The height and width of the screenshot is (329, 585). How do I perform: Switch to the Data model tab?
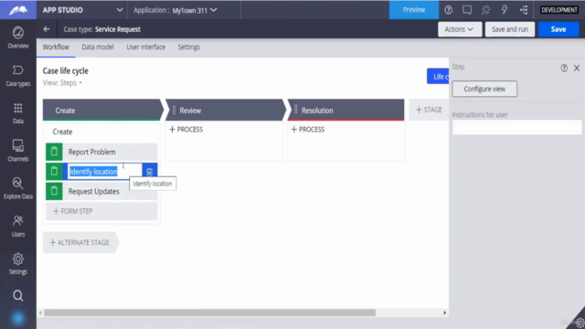click(x=98, y=47)
